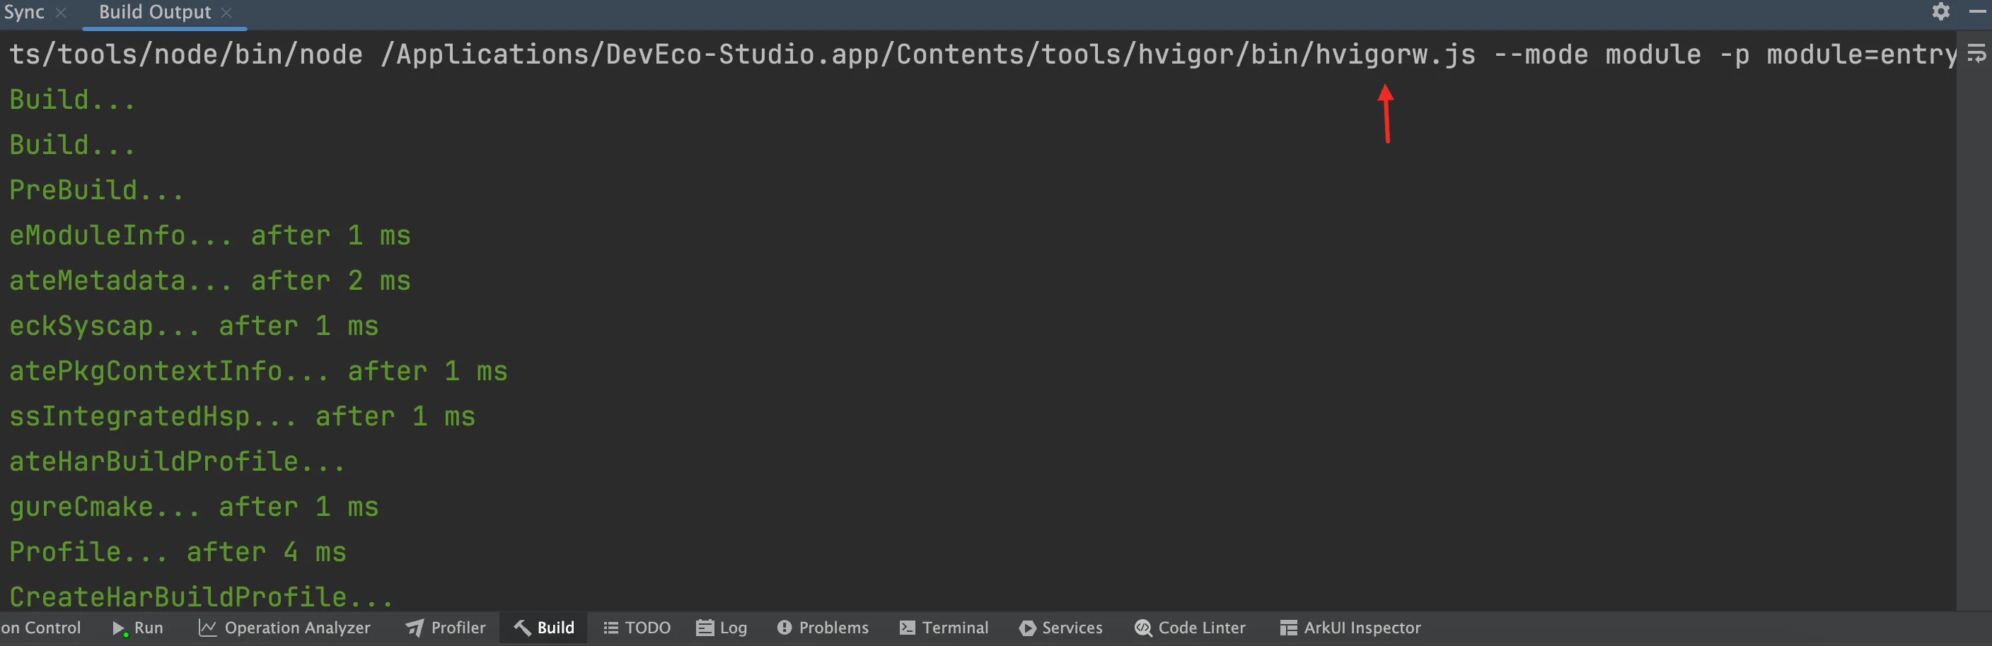Open the Operation Analyzer panel

(284, 628)
